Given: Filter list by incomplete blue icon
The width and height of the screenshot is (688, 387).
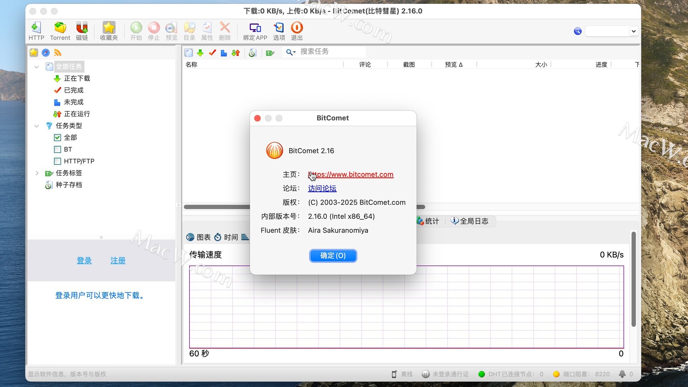Looking at the screenshot, I should click(x=224, y=53).
